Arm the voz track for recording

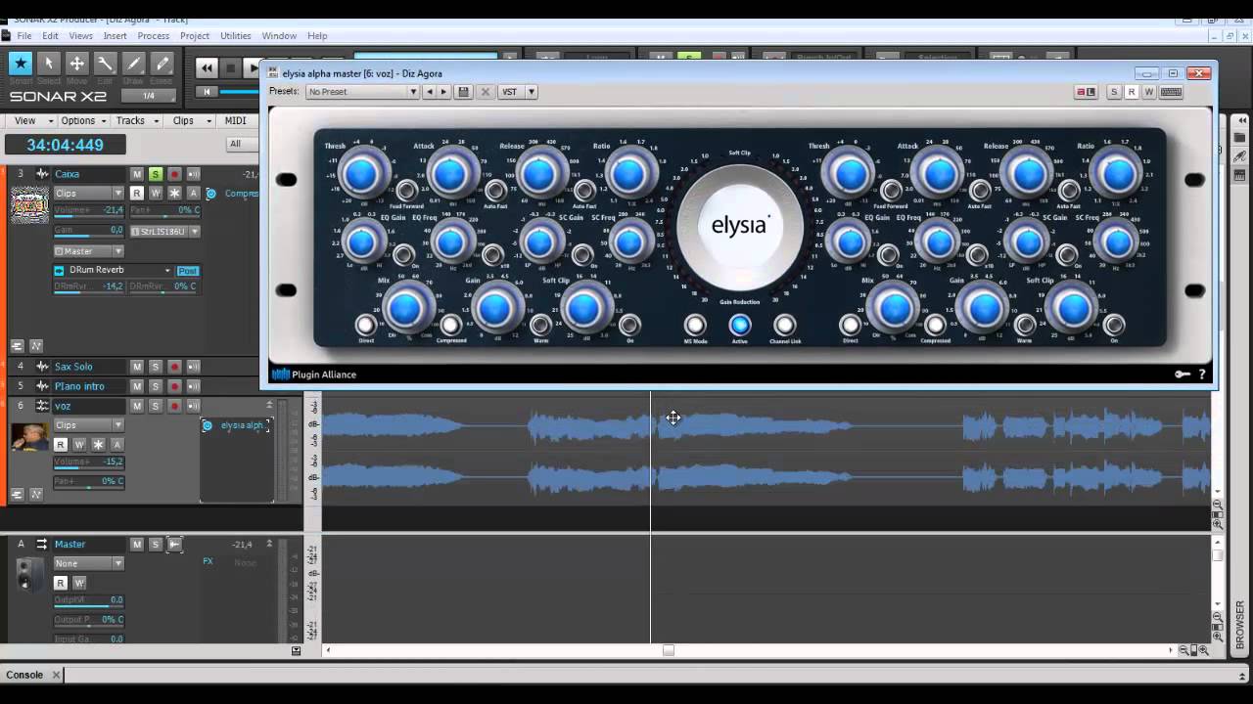(174, 406)
